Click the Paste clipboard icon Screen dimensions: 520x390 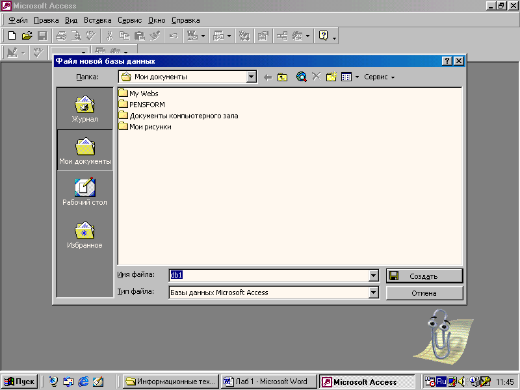(140, 36)
